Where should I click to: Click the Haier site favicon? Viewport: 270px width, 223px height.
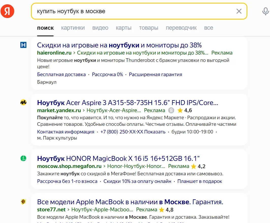coord(23,45)
